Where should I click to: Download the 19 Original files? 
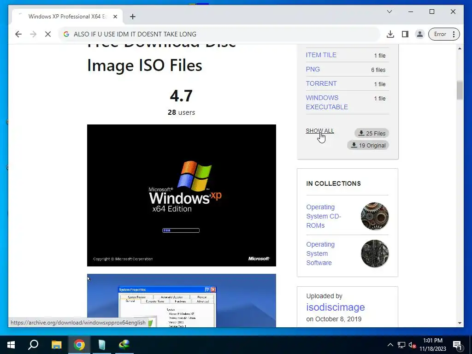tap(368, 145)
